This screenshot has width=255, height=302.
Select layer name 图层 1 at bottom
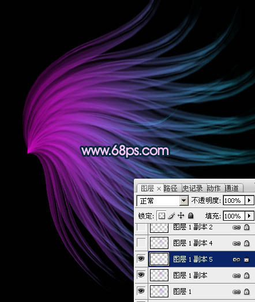[x=182, y=292]
